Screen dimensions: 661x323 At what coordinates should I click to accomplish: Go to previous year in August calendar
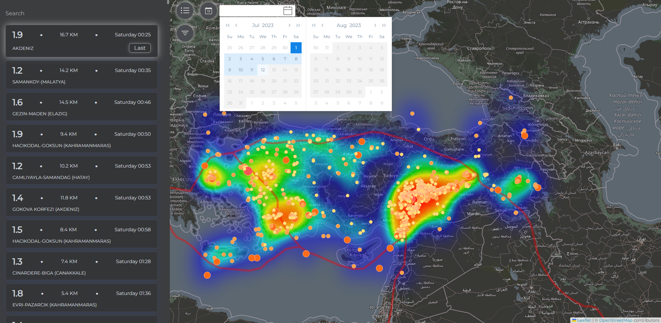314,25
